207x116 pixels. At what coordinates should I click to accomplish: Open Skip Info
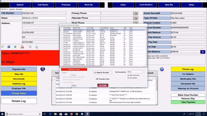point(19,74)
